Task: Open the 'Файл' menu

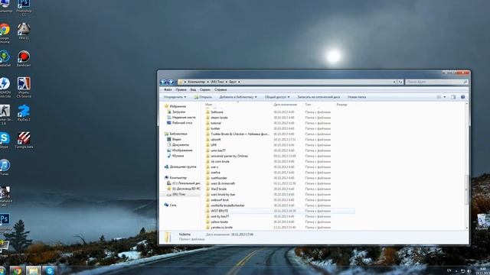Action: tap(168, 89)
